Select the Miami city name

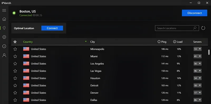94,56
